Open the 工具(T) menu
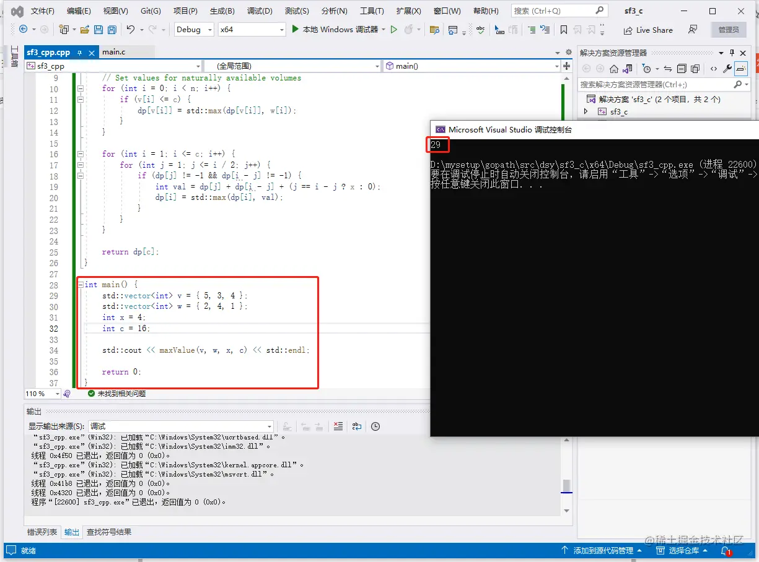The image size is (759, 562). (372, 11)
